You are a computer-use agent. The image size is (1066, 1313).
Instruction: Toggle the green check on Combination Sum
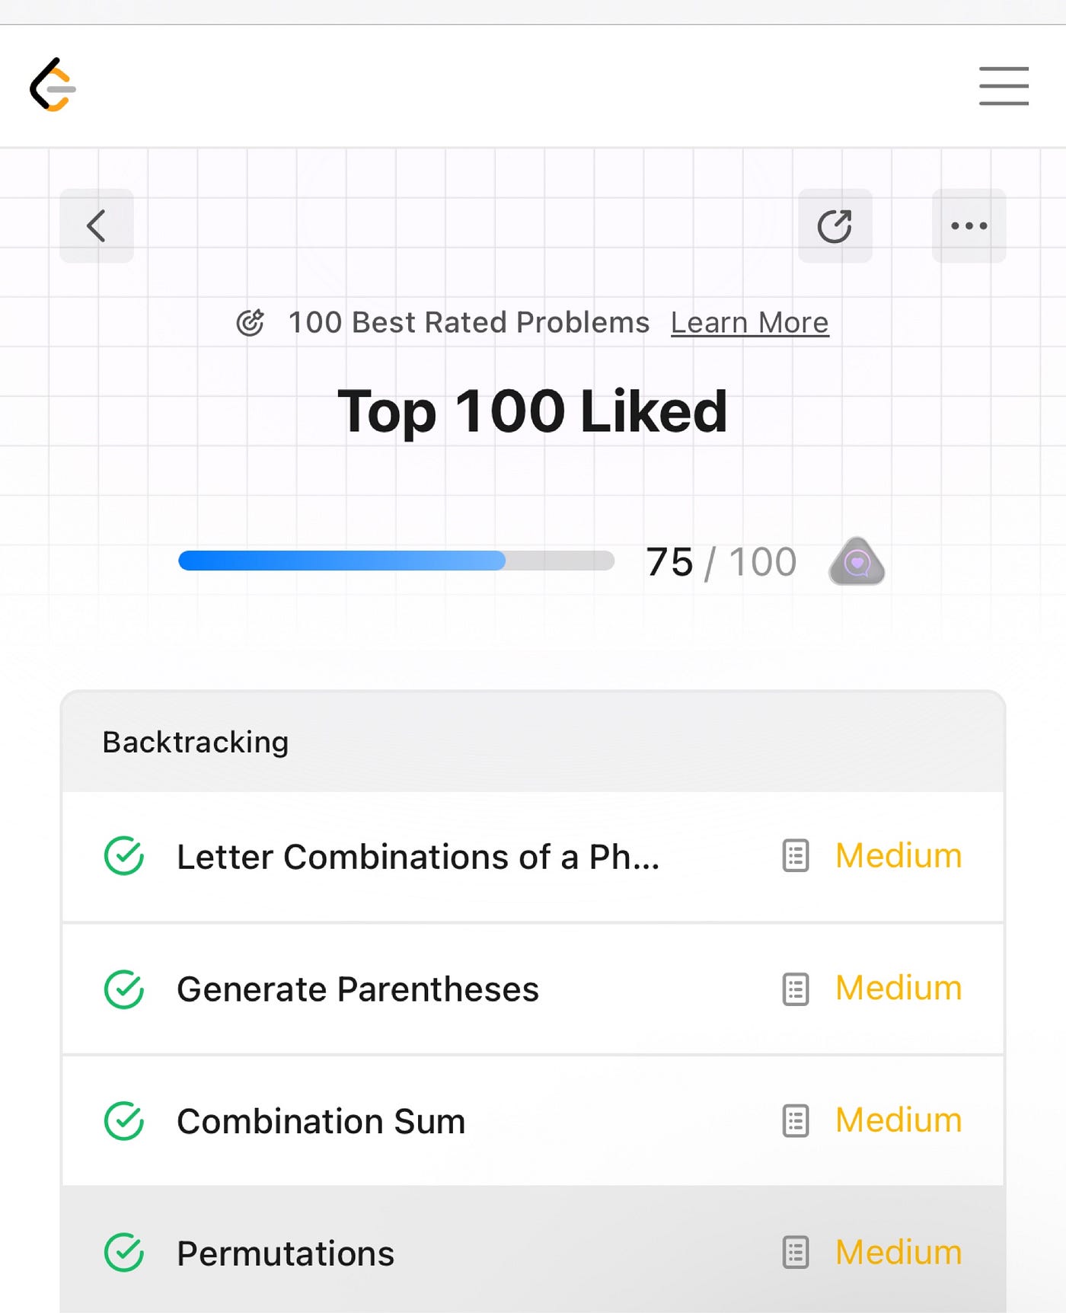[x=124, y=1121]
